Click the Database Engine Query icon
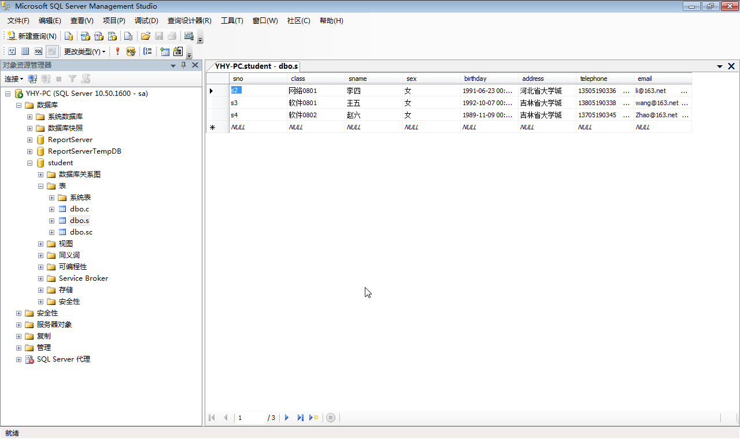Screen dimensions: 740x439 pyautogui.click(x=68, y=36)
